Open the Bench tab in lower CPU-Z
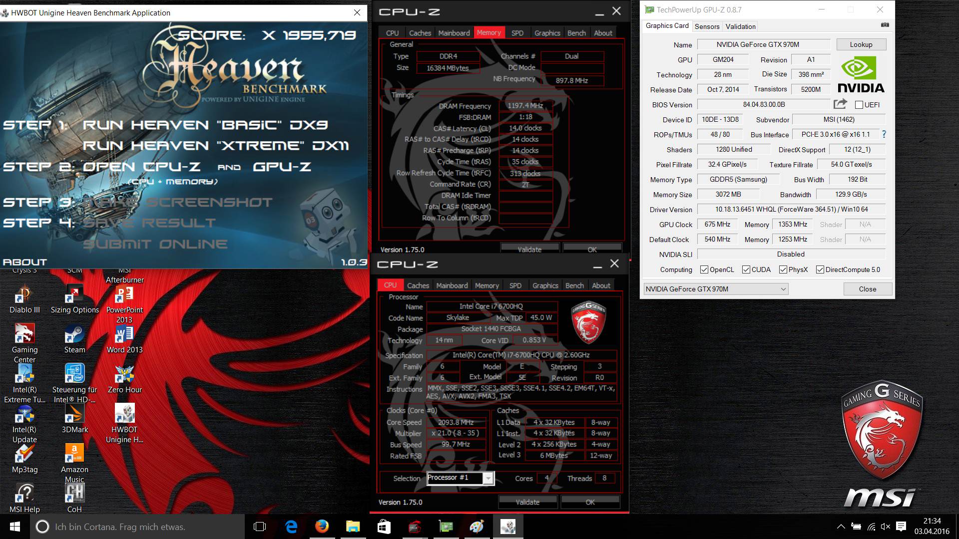Viewport: 959px width, 539px height. (x=574, y=285)
